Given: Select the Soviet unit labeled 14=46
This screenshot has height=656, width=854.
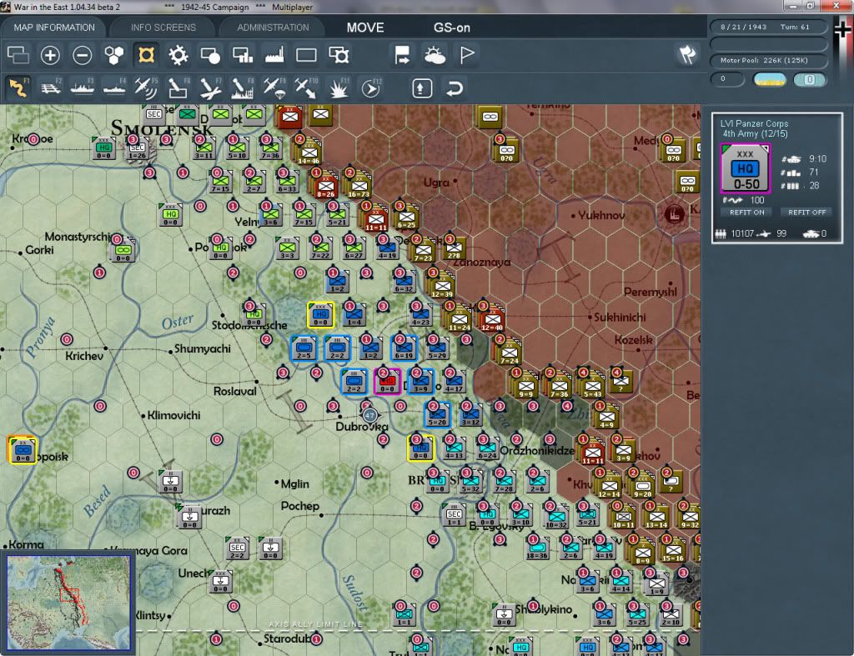Looking at the screenshot, I should tap(309, 153).
